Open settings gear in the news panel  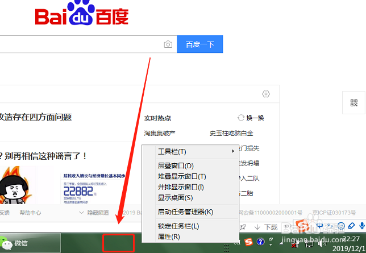click(266, 94)
